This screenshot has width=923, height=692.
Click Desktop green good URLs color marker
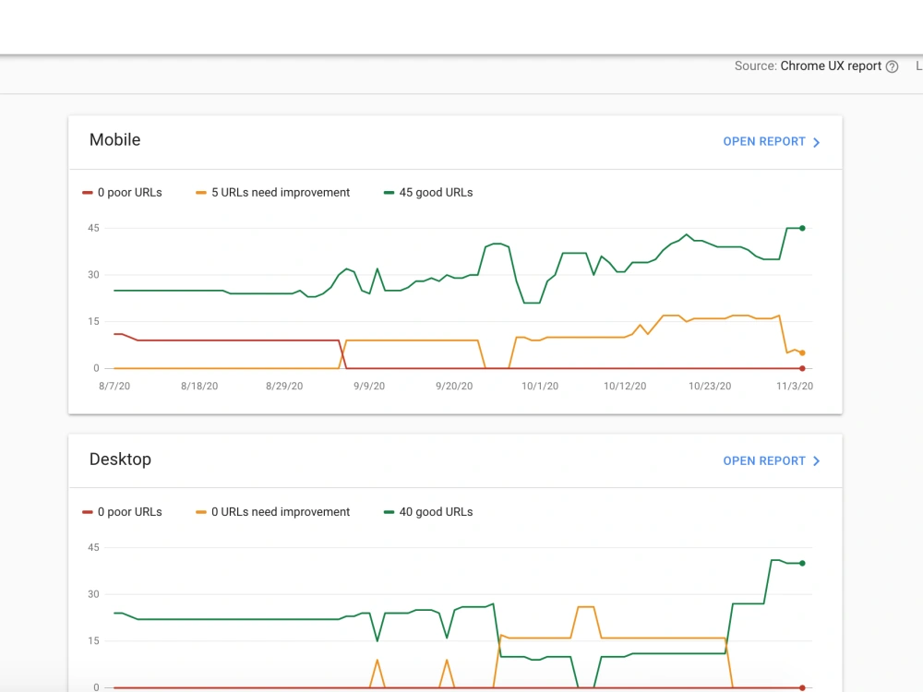[x=389, y=512]
